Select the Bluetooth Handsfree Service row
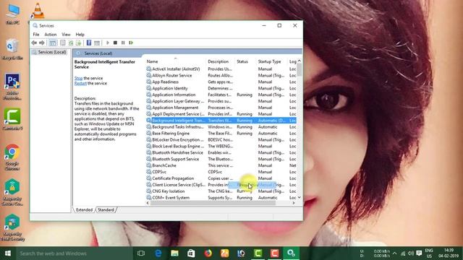 pyautogui.click(x=221, y=152)
